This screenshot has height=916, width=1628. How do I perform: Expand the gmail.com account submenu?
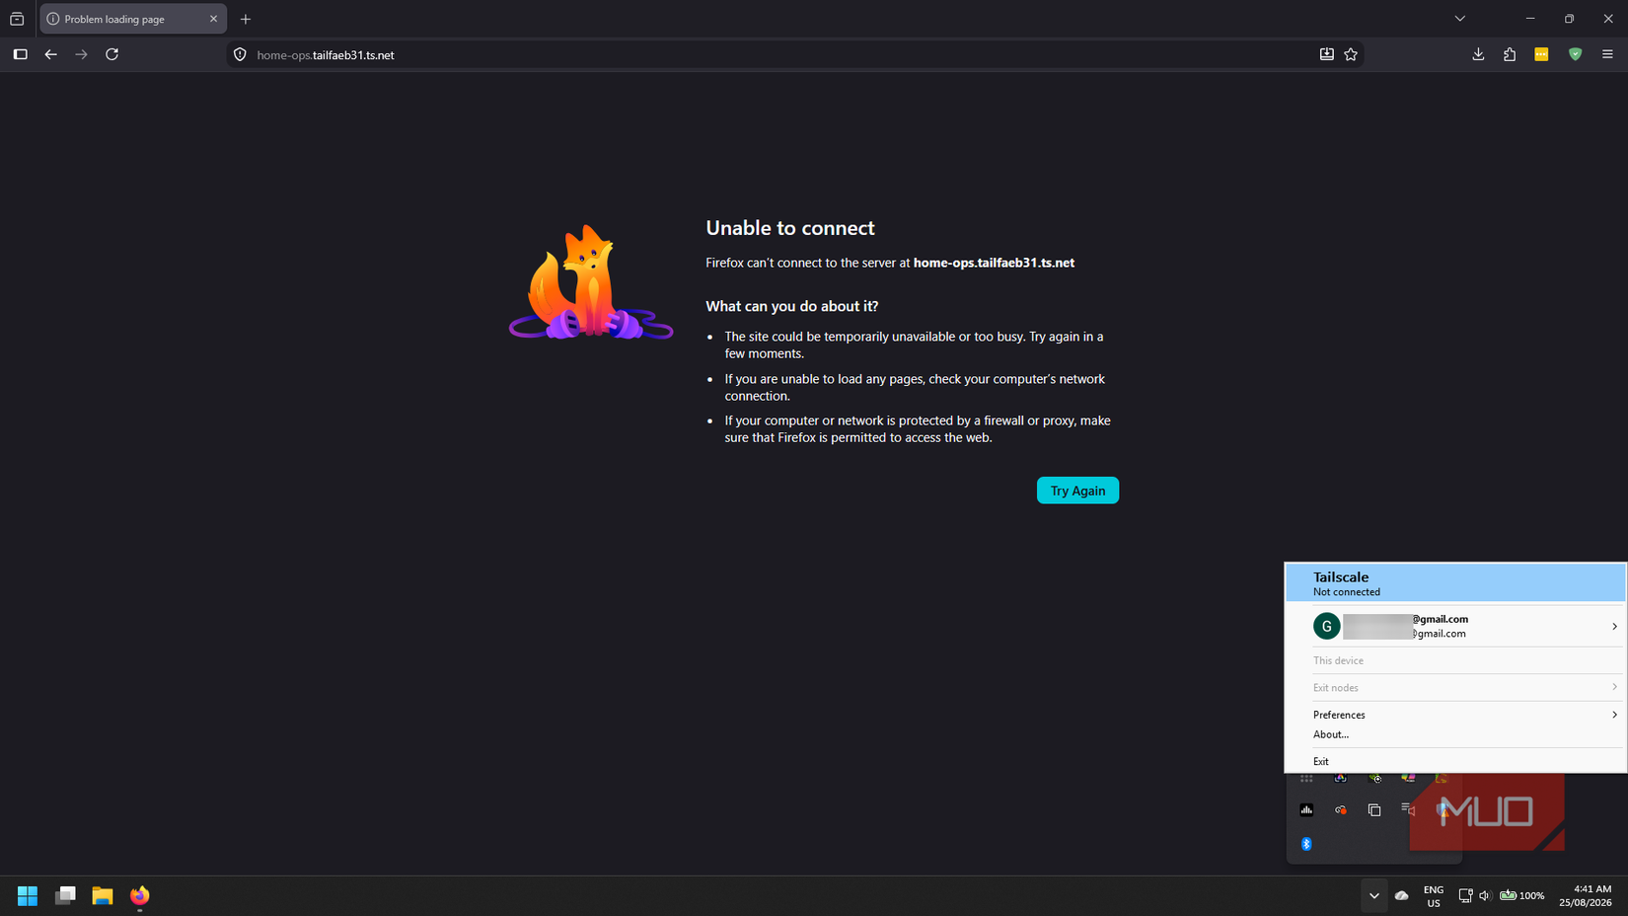coord(1455,626)
